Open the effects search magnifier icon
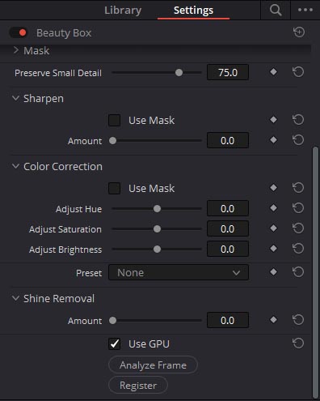This screenshot has width=320, height=401. point(276,11)
